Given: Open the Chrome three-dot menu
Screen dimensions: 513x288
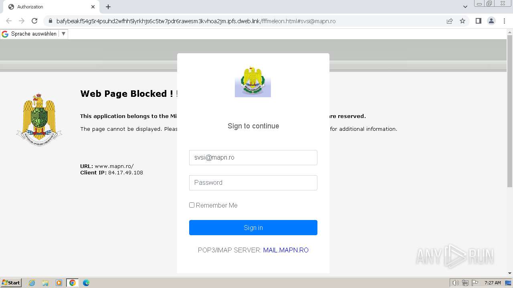Looking at the screenshot, I should (505, 21).
